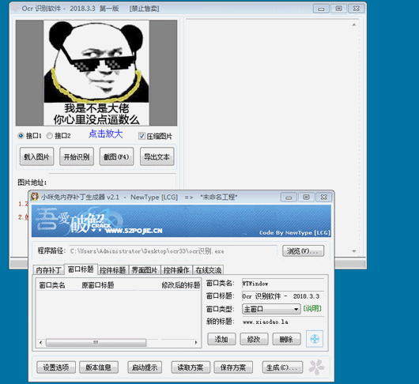Image resolution: width=419 pixels, height=384 pixels.
Task: Select the 接口1 radio button
Action: [21, 136]
